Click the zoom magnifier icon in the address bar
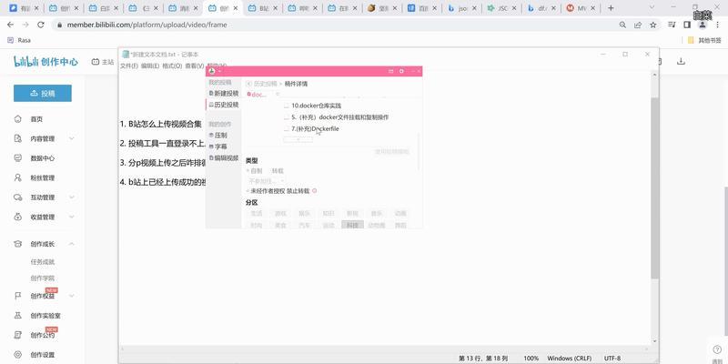 [x=622, y=25]
